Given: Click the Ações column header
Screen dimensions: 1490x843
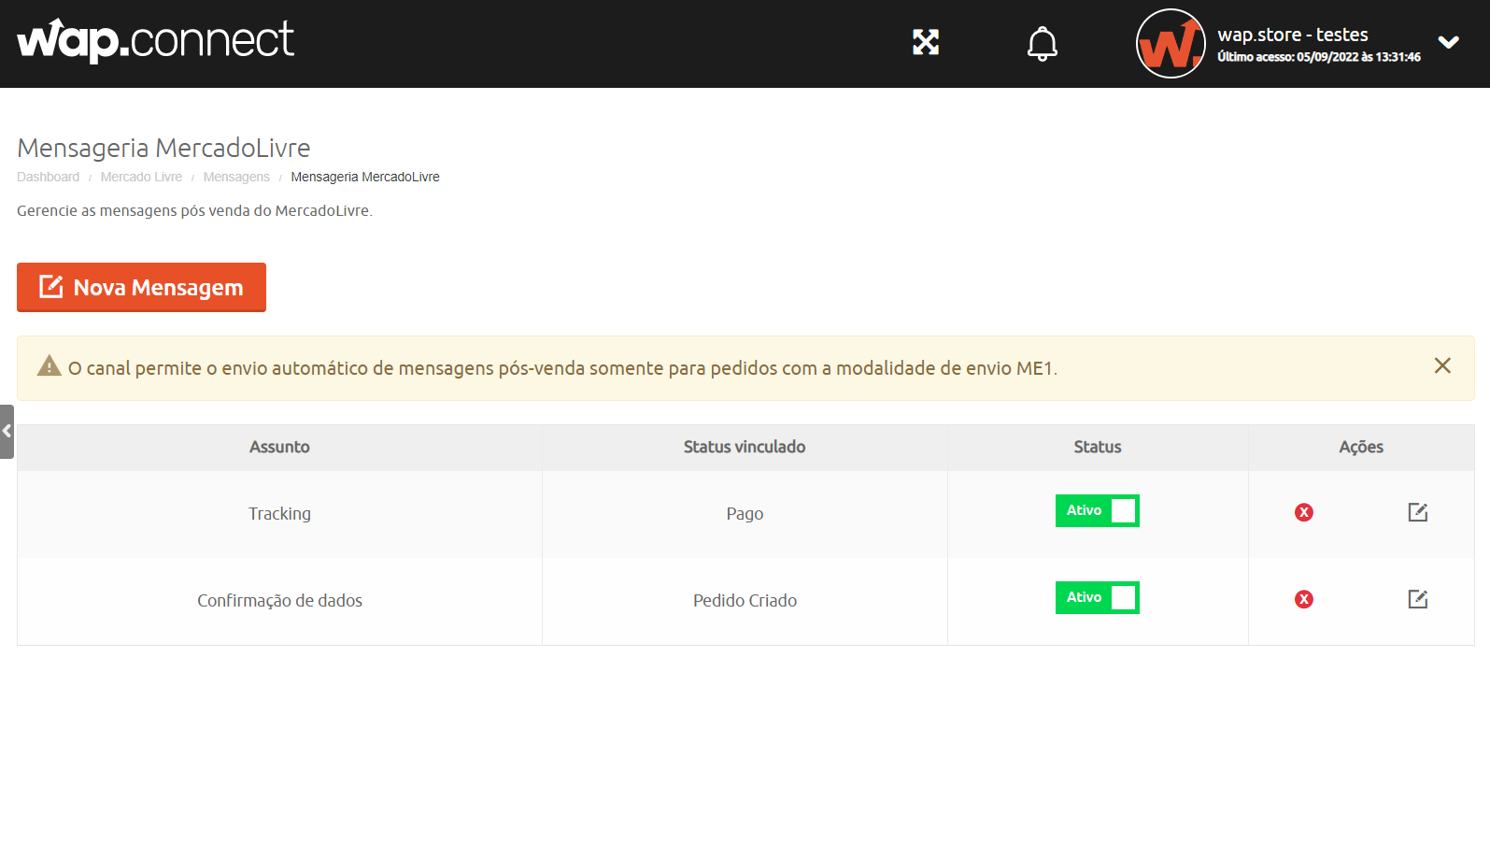Looking at the screenshot, I should pyautogui.click(x=1361, y=447).
